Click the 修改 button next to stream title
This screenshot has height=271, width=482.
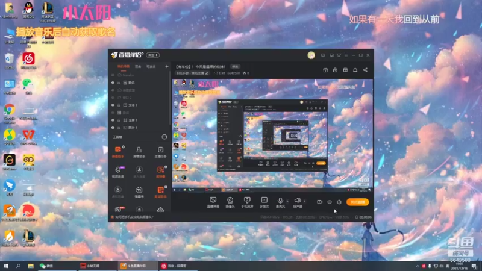pos(235,67)
